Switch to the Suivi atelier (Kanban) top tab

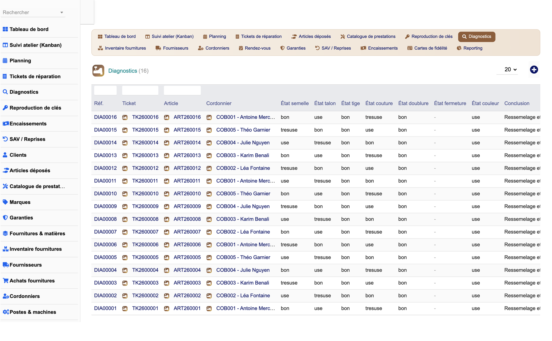169,37
